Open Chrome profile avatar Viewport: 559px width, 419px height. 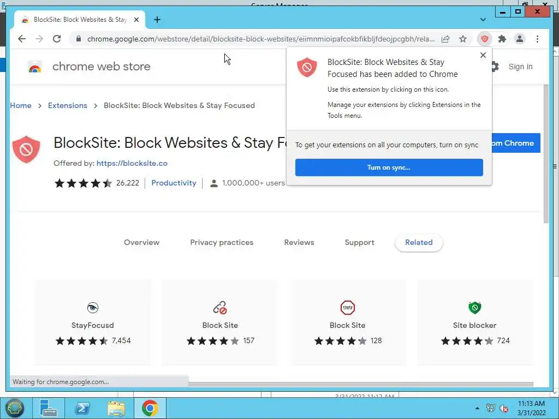click(x=520, y=39)
